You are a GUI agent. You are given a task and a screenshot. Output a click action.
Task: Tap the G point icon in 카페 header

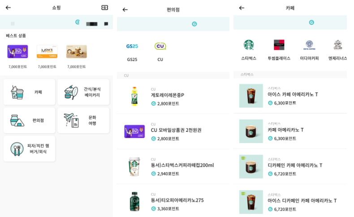(311, 22)
